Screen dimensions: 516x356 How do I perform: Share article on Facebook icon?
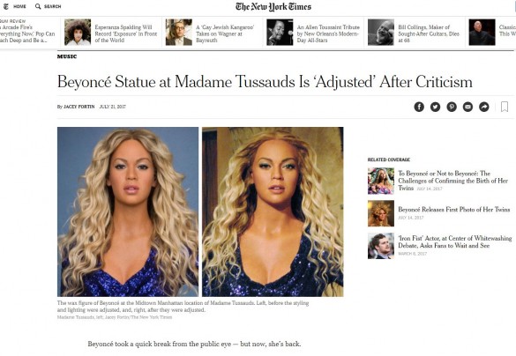pos(419,107)
